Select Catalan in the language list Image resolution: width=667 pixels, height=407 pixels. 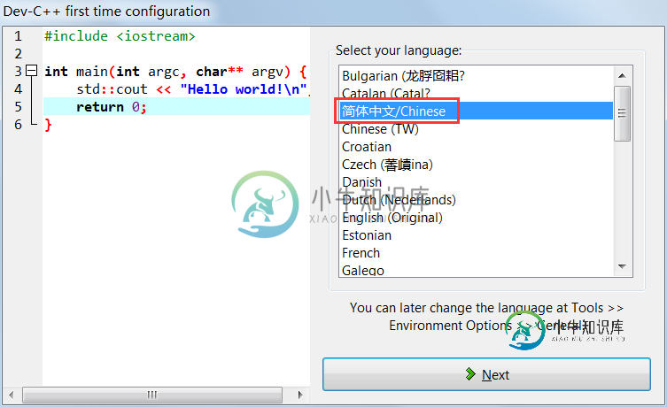click(476, 93)
